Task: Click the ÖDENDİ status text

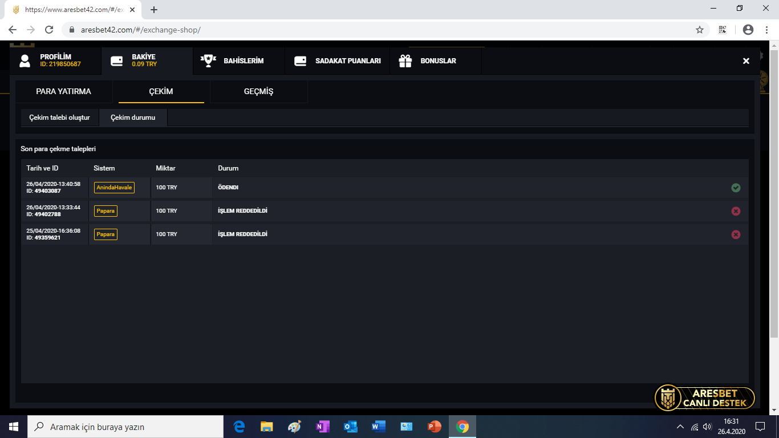Action: [x=228, y=188]
